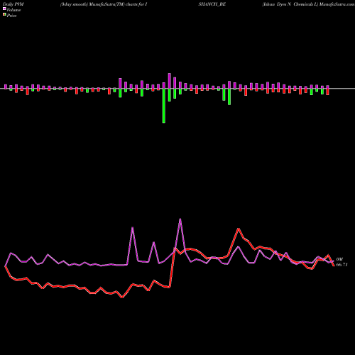Viewport: 355px width, 355px height.
Task: Click the Price legend red-green swatch
Action: click(4, 15)
